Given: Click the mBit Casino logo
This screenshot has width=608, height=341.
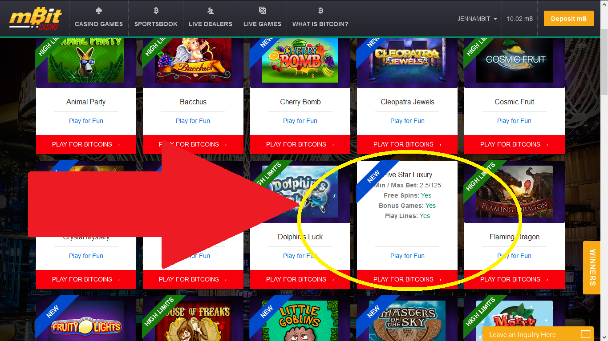Looking at the screenshot, I should pyautogui.click(x=36, y=19).
